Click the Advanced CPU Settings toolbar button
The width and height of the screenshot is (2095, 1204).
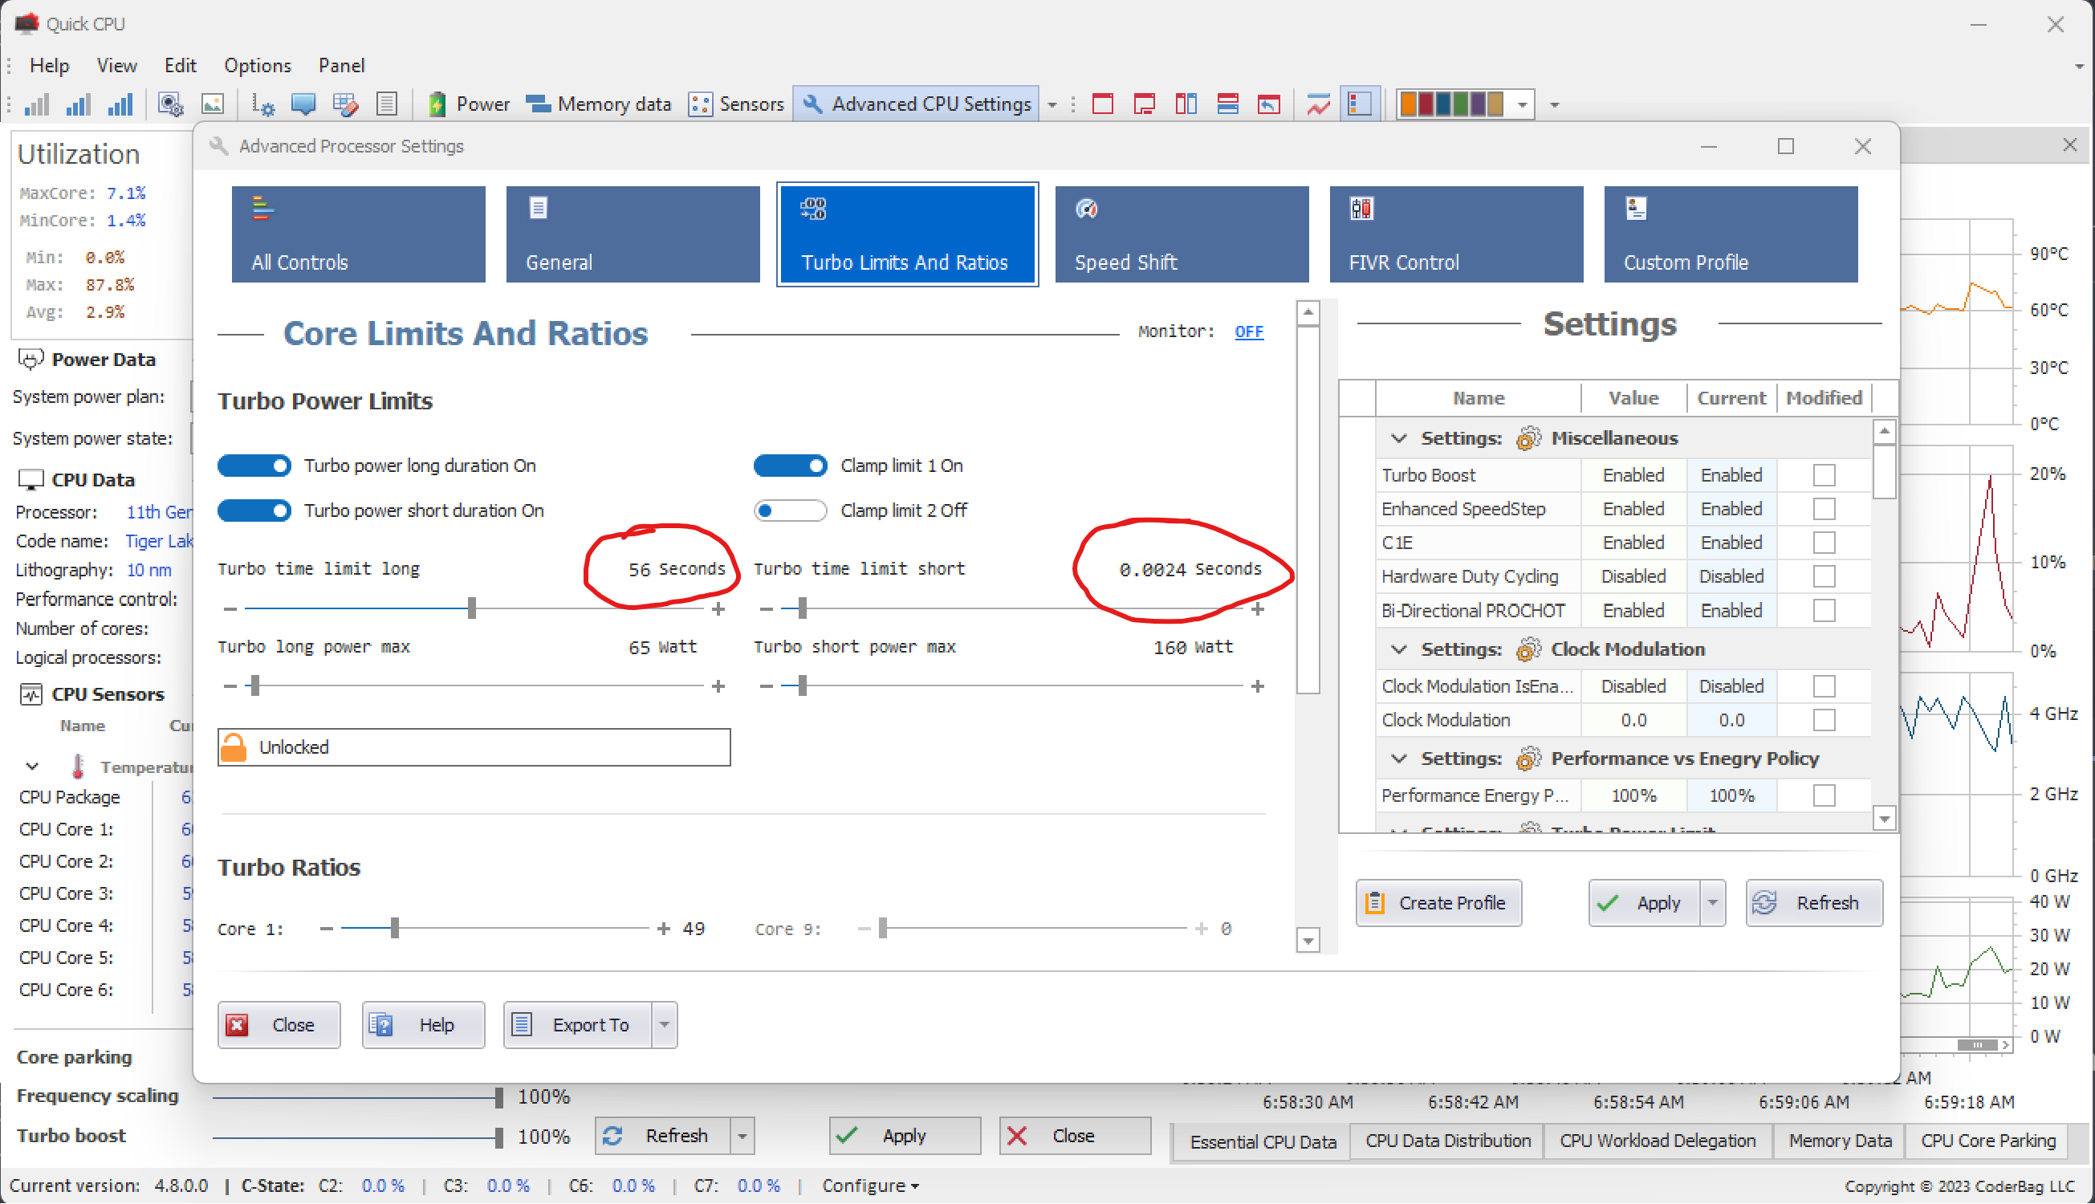point(916,104)
